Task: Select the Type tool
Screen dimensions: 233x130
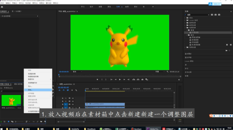Action: 53,96
